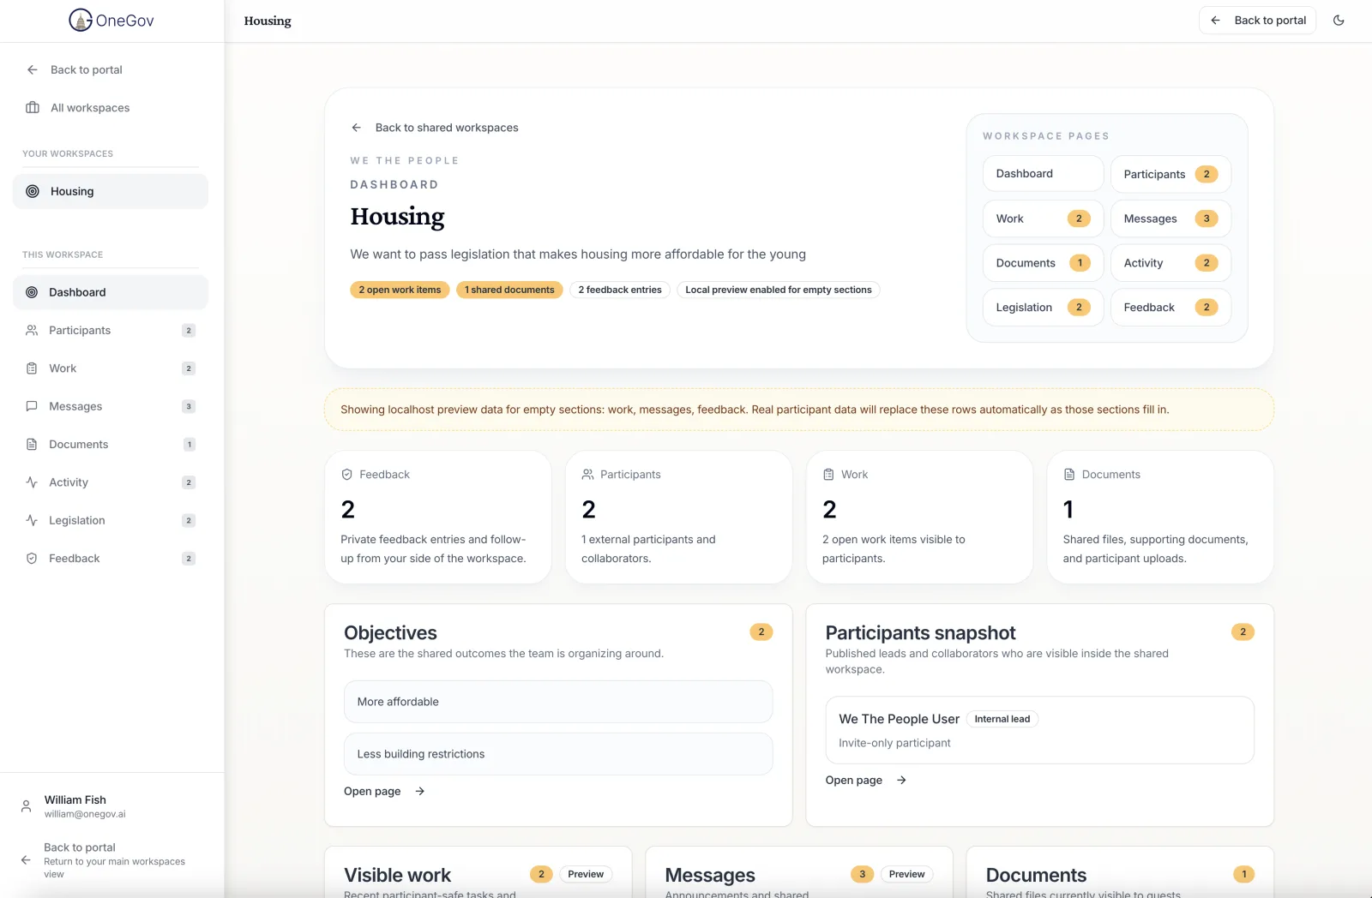Go back to shared workspaces link
1372x898 pixels.
click(x=435, y=128)
